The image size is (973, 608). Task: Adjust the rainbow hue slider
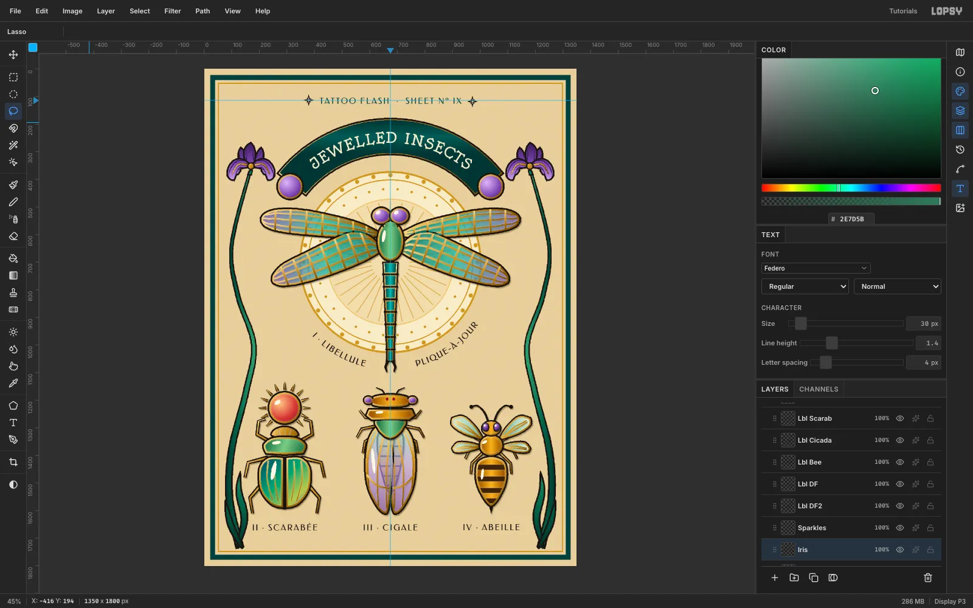851,188
